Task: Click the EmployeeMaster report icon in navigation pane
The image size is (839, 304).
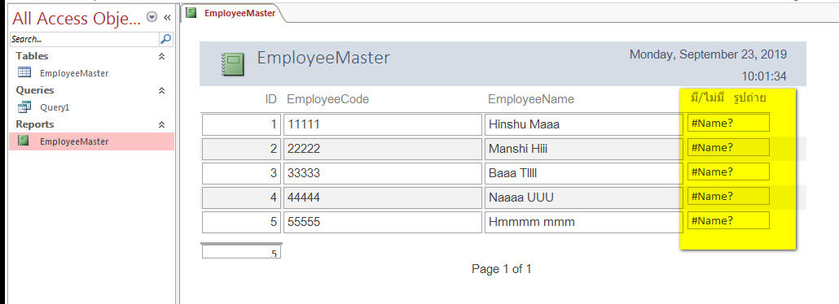Action: (x=24, y=141)
